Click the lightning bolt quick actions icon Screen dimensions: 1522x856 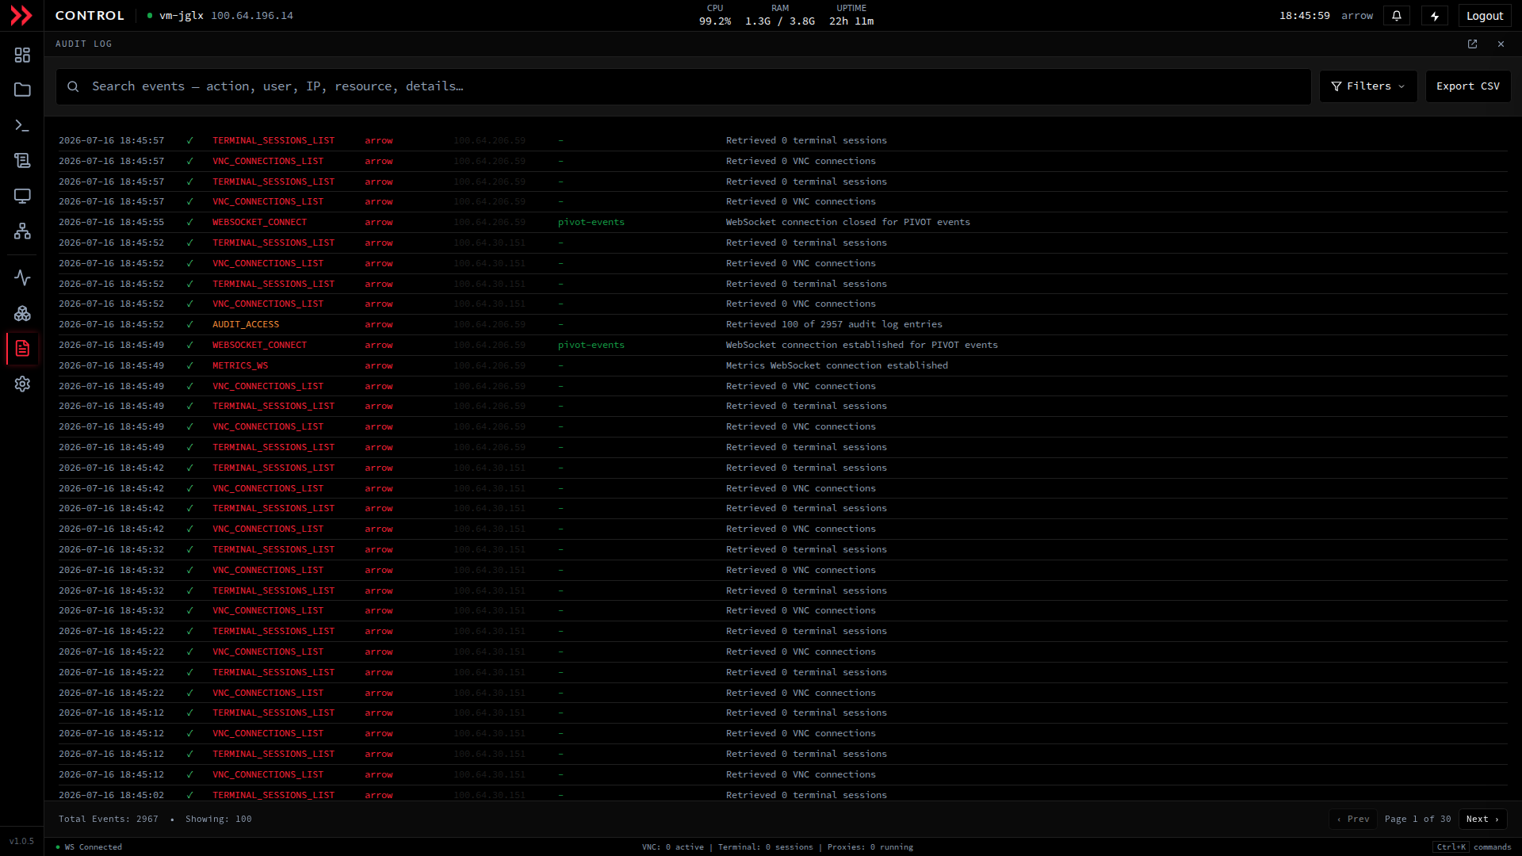click(x=1435, y=16)
